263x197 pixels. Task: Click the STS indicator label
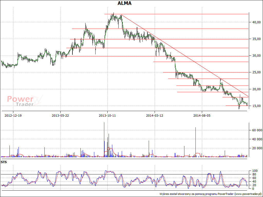click(4, 162)
